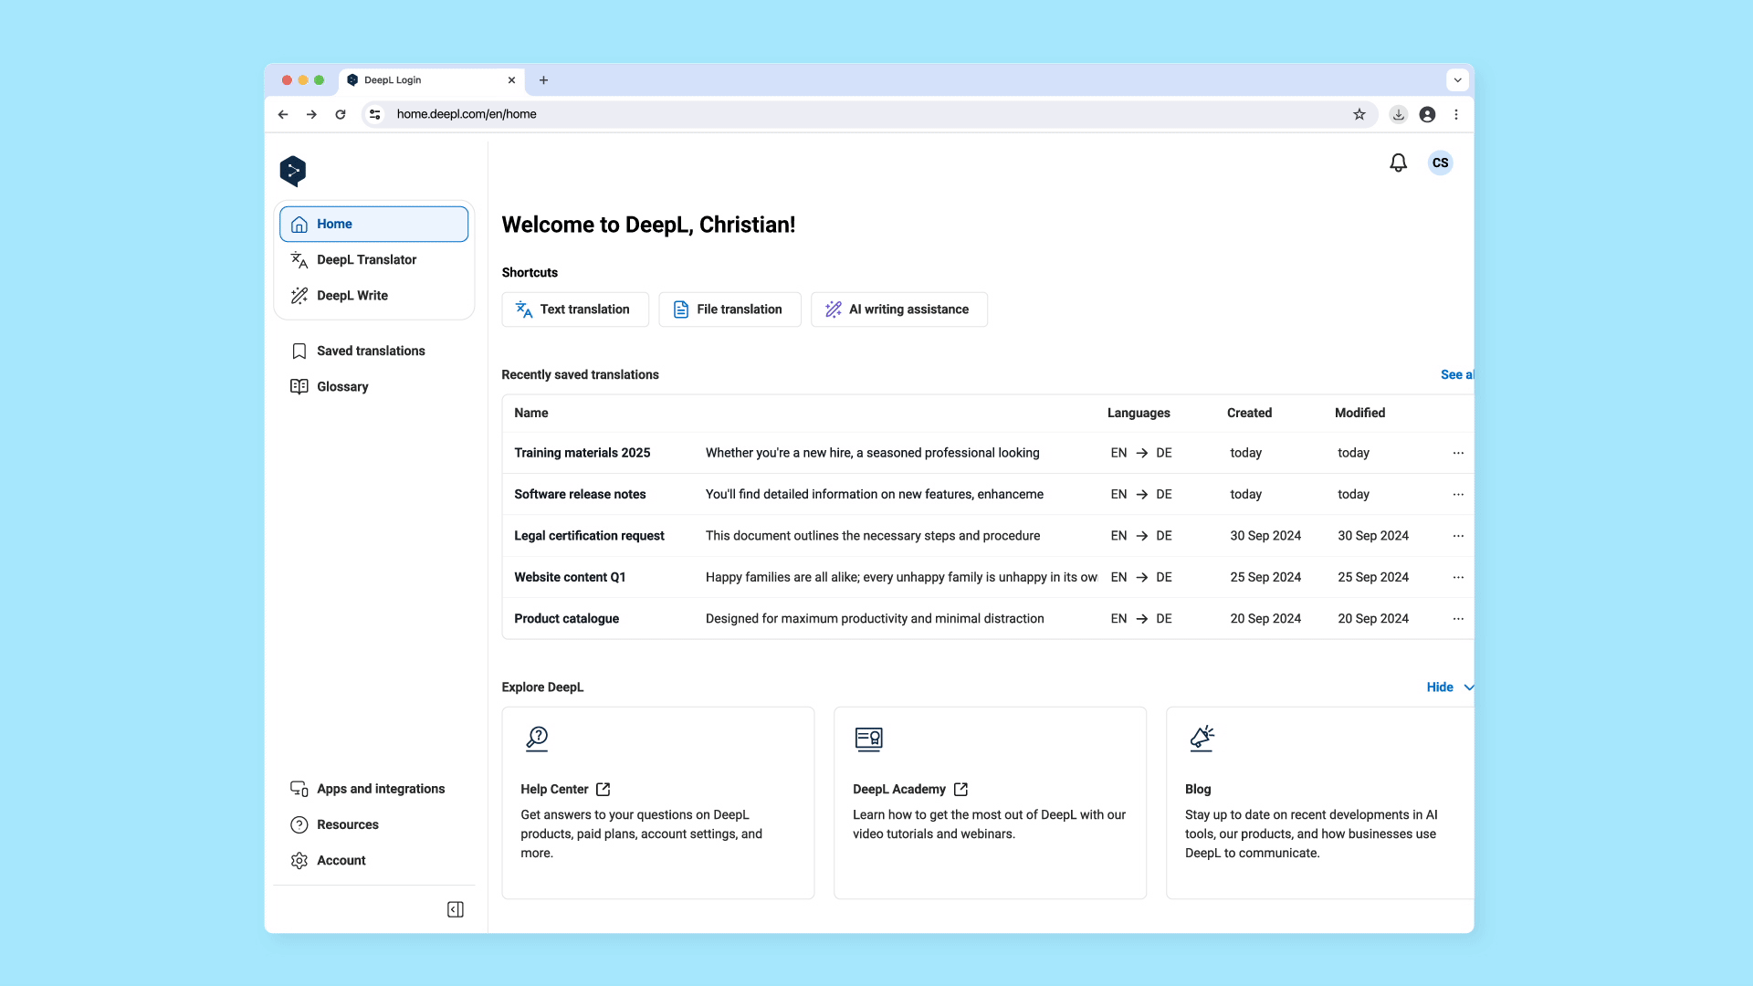Viewport: 1753px width, 986px height.
Task: Click the DeepL Academy external link icon
Action: [x=960, y=789]
